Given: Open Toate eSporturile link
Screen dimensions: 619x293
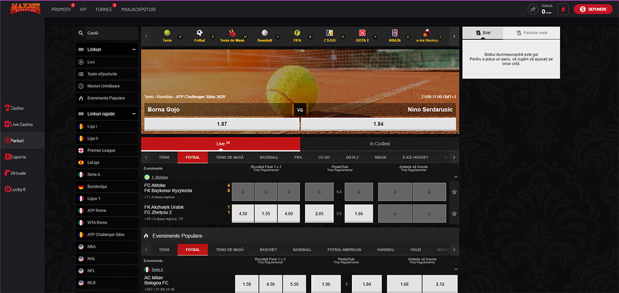Looking at the screenshot, I should point(107,74).
